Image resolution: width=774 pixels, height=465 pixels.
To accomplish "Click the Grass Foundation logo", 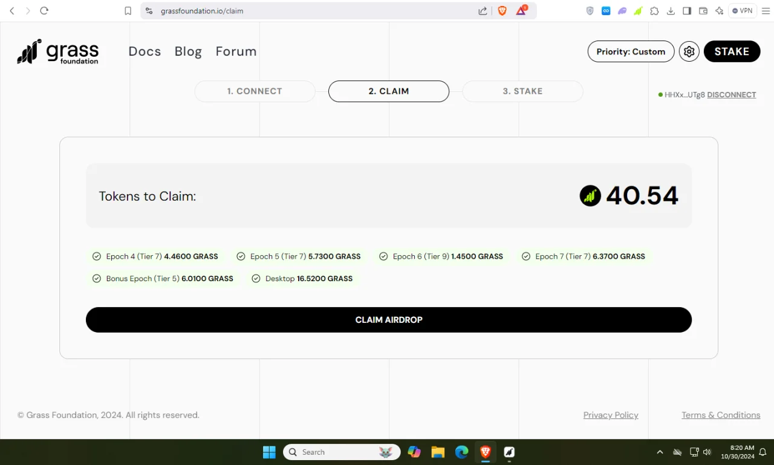I will point(57,52).
